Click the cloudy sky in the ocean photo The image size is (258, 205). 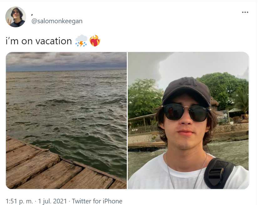coord(66,60)
